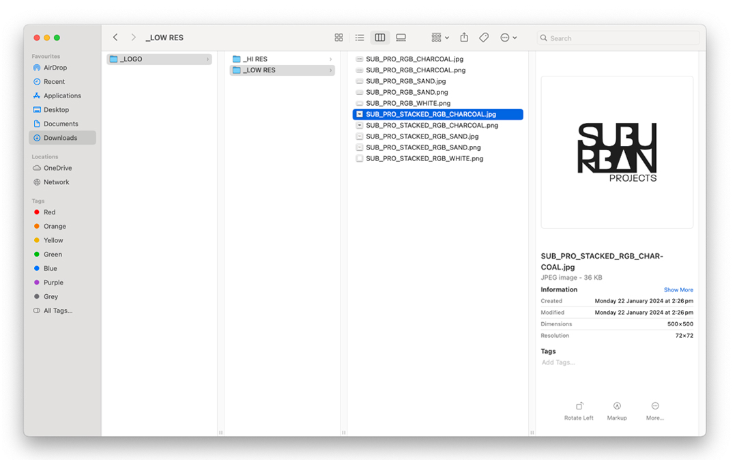This screenshot has height=460, width=737.
Task: Open Recent in the sidebar
Action: pyautogui.click(x=62, y=82)
